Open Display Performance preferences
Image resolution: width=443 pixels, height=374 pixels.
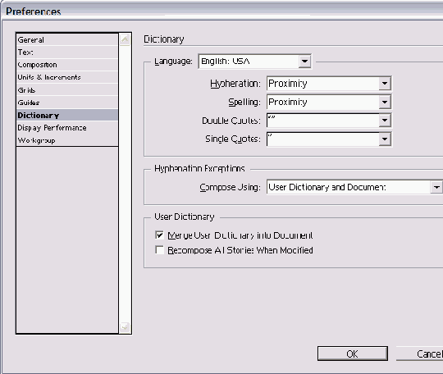[67, 128]
